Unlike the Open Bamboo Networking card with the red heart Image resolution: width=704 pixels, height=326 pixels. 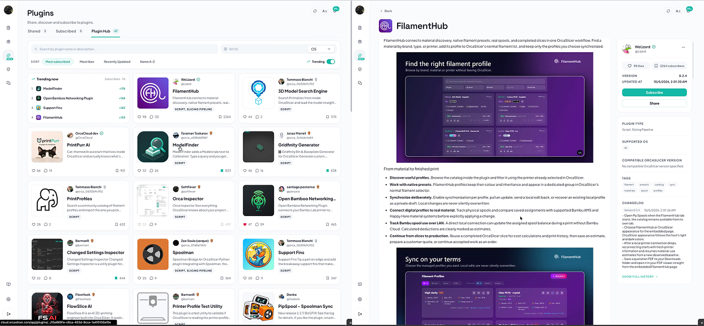pyautogui.click(x=245, y=224)
